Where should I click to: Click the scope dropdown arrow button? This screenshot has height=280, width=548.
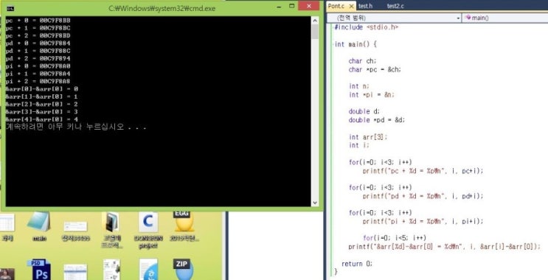[458, 18]
